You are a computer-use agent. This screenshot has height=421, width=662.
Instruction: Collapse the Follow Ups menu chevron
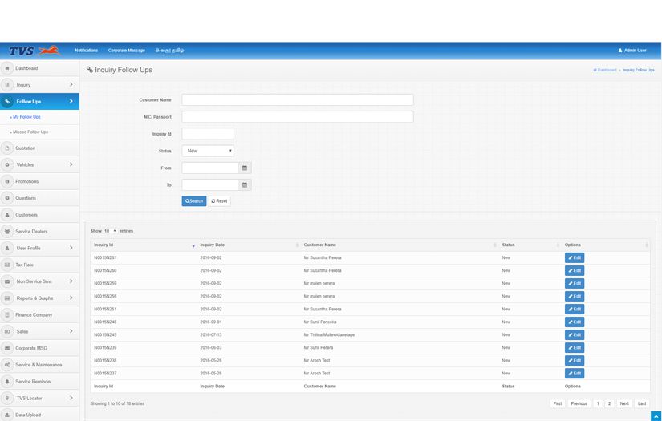(71, 101)
